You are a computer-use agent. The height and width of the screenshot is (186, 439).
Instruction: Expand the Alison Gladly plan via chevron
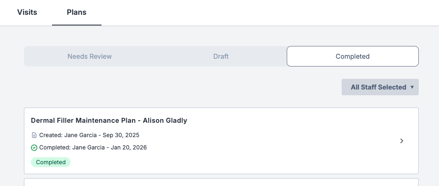[x=402, y=141]
